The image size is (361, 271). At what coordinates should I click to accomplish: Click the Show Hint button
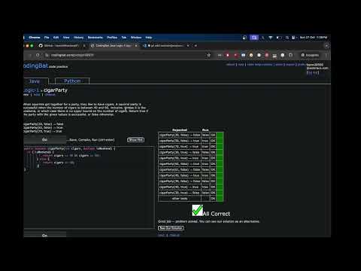[135, 140]
